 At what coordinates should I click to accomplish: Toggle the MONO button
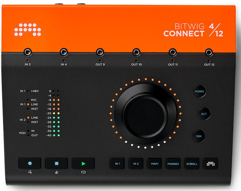[199, 92]
